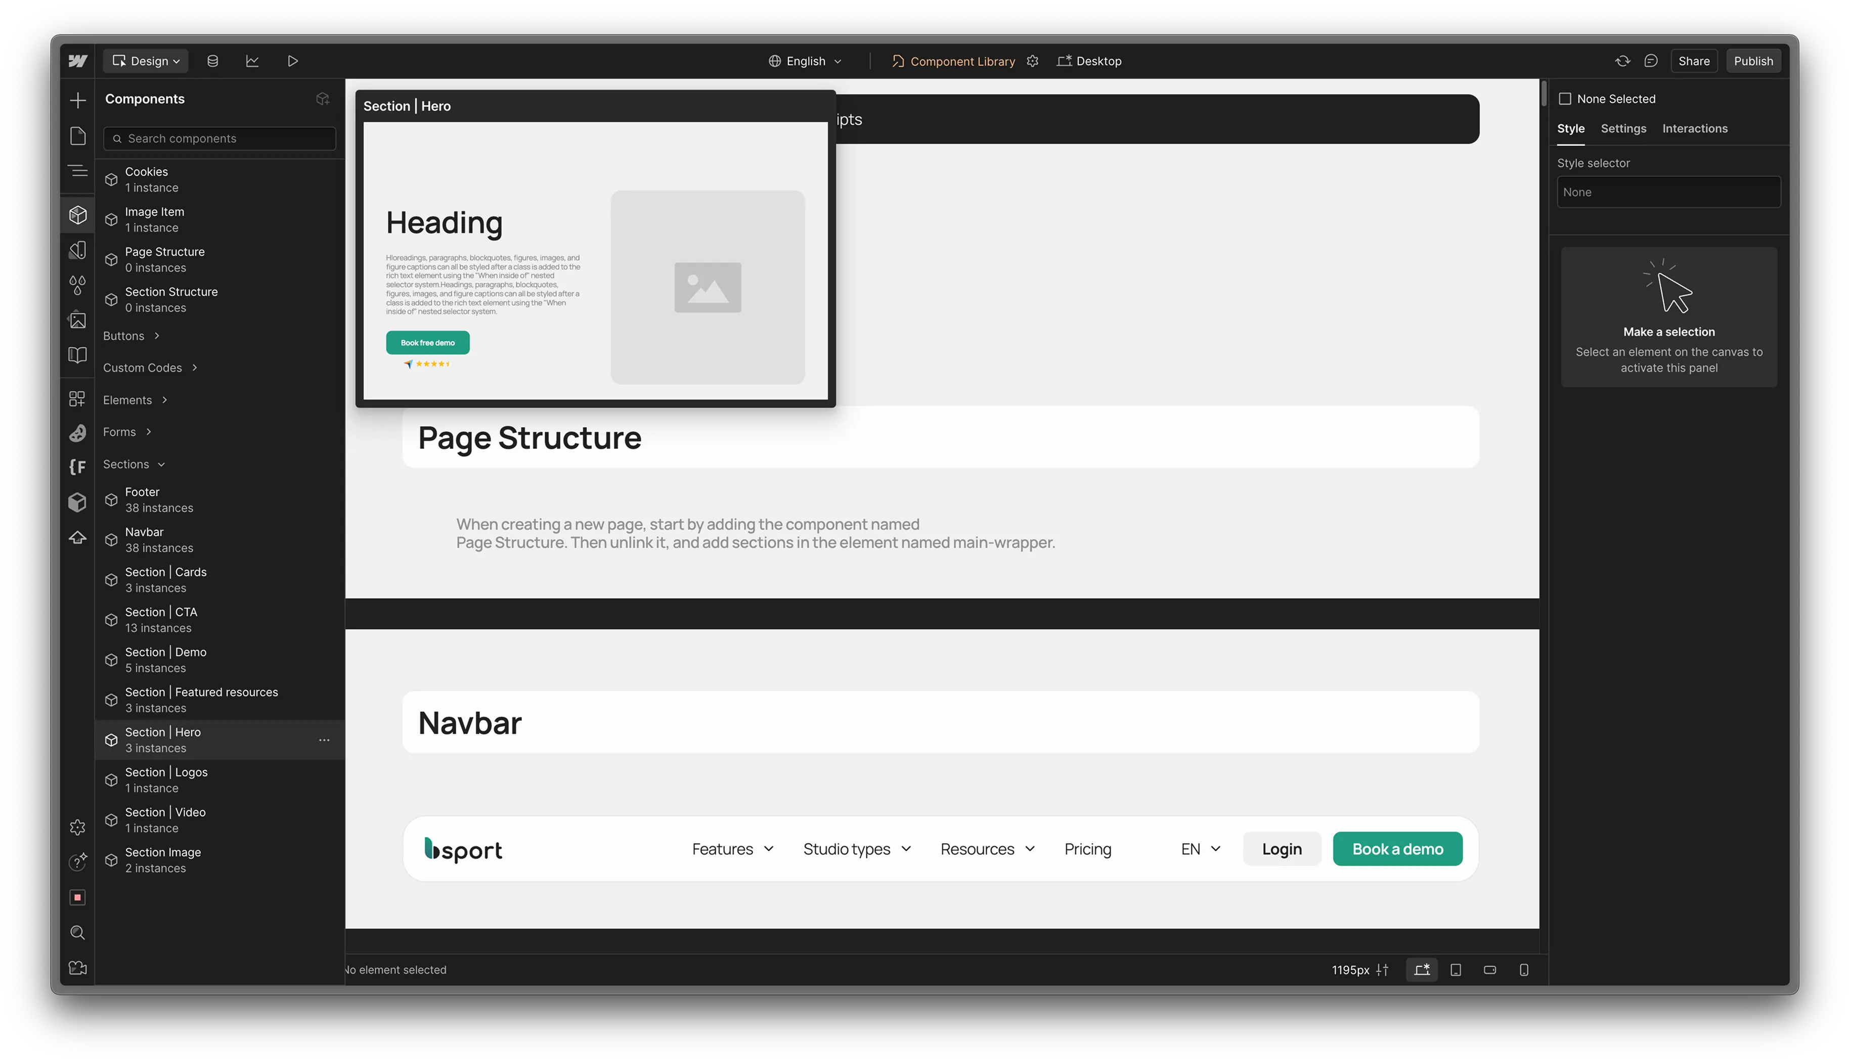Open the Design mode dropdown
Screen dimensions: 1850x1062
coord(146,61)
